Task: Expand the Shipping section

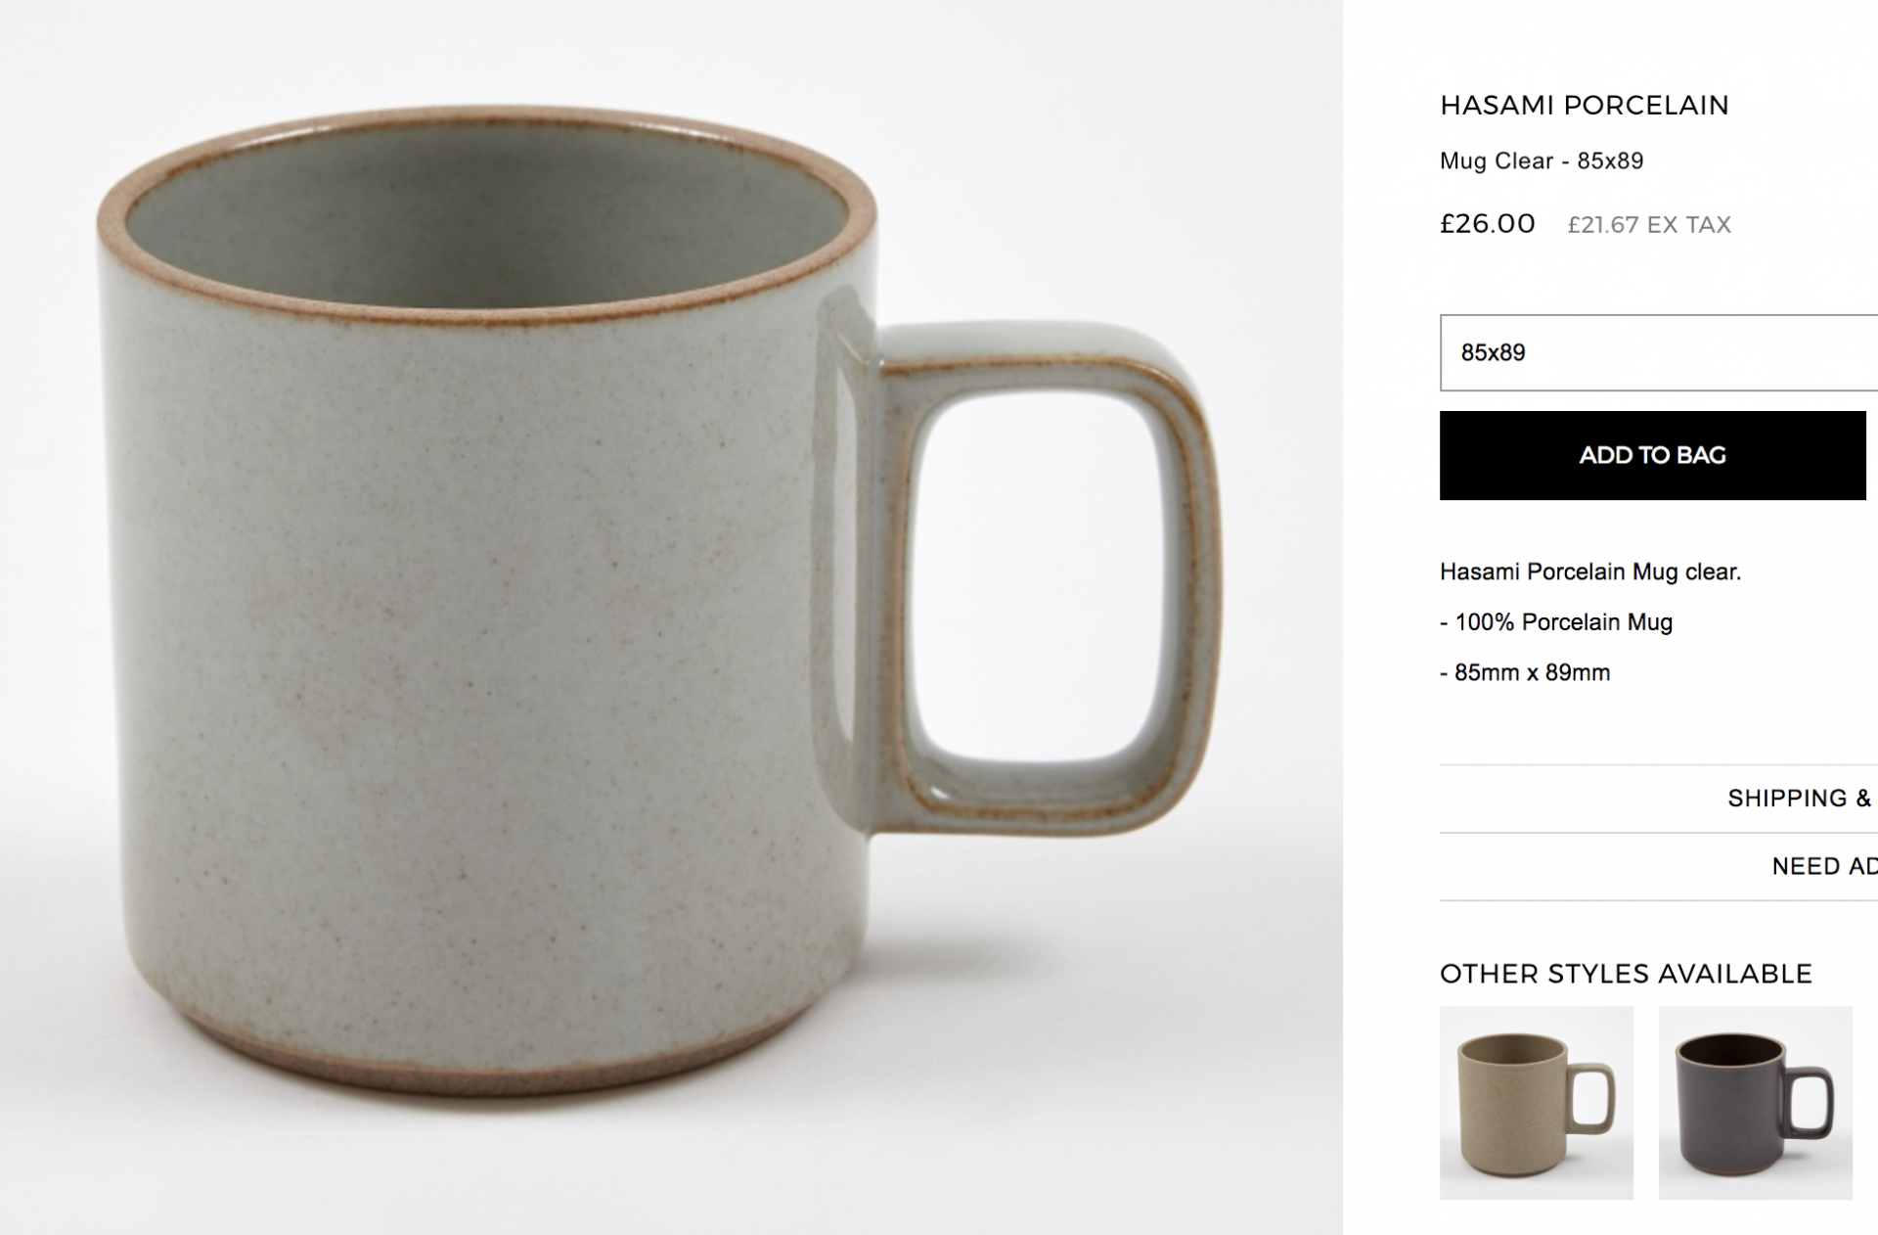Action: click(x=1800, y=799)
